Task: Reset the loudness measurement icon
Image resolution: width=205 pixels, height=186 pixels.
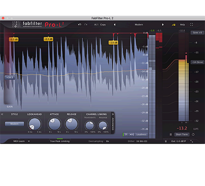Action: [x=193, y=135]
